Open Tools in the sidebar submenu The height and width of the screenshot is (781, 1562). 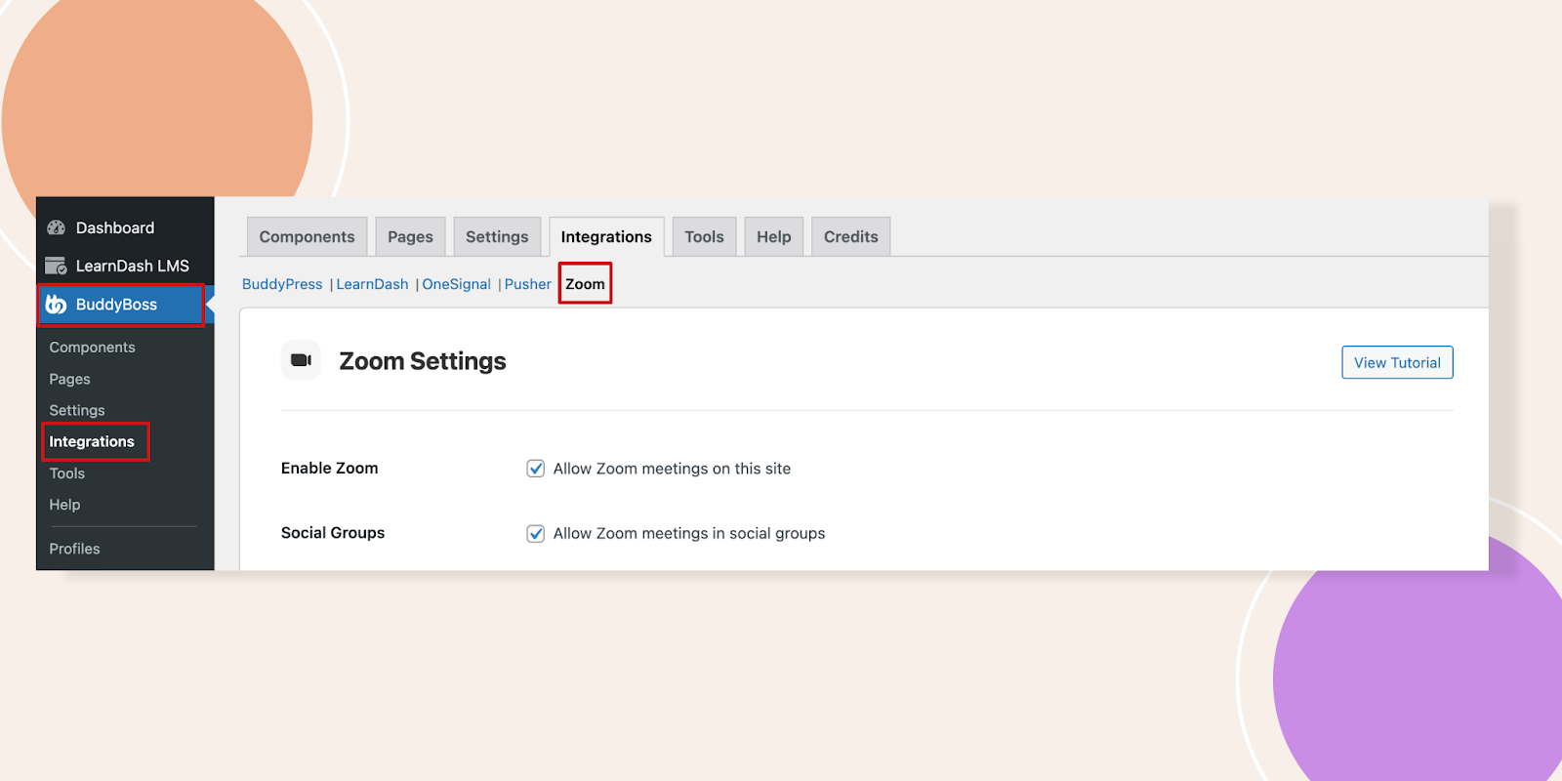[67, 473]
